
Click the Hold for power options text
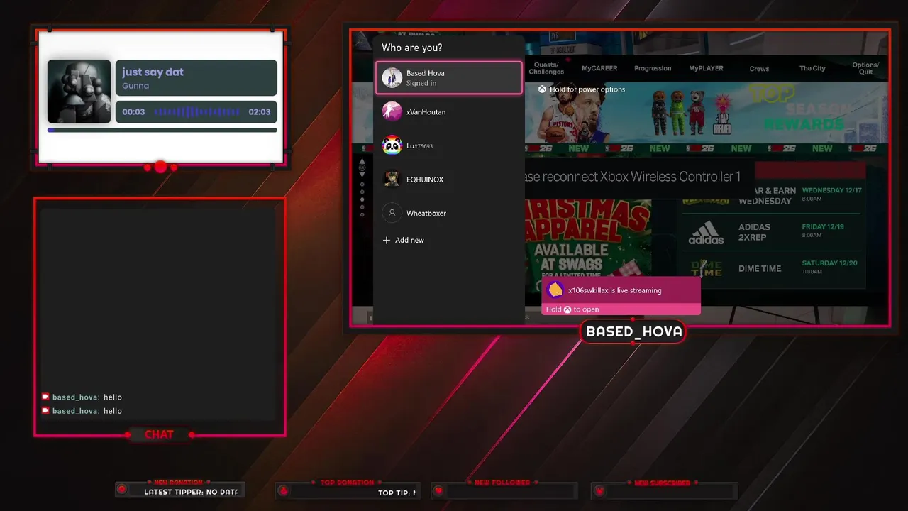click(x=587, y=89)
